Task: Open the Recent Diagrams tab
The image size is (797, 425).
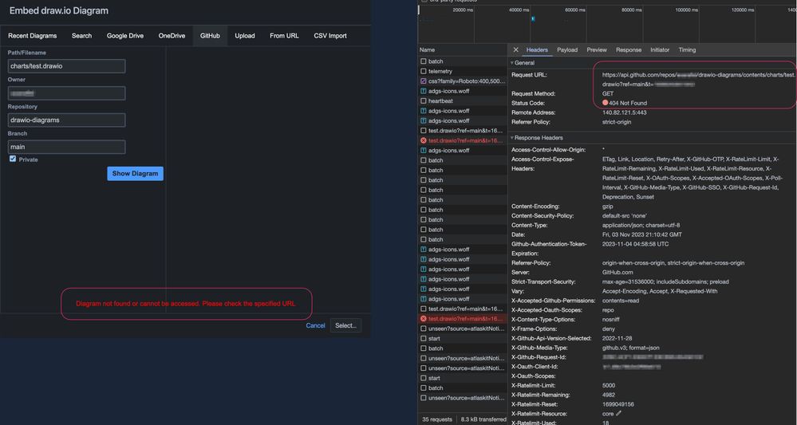Action: [x=33, y=36]
